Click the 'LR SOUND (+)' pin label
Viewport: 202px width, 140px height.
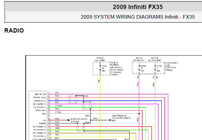(x=40, y=104)
